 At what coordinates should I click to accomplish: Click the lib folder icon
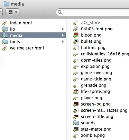tap(5, 29)
